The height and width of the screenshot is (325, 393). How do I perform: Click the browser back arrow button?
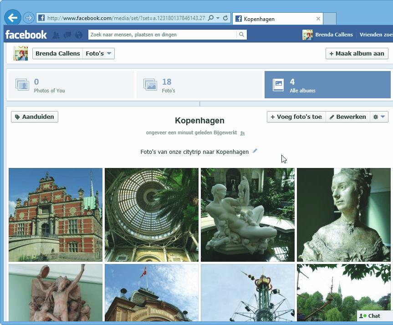tap(13, 18)
